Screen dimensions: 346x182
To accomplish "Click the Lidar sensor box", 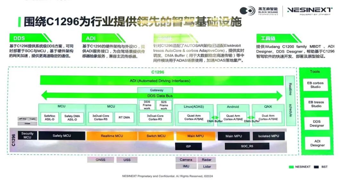I will click(207, 167).
